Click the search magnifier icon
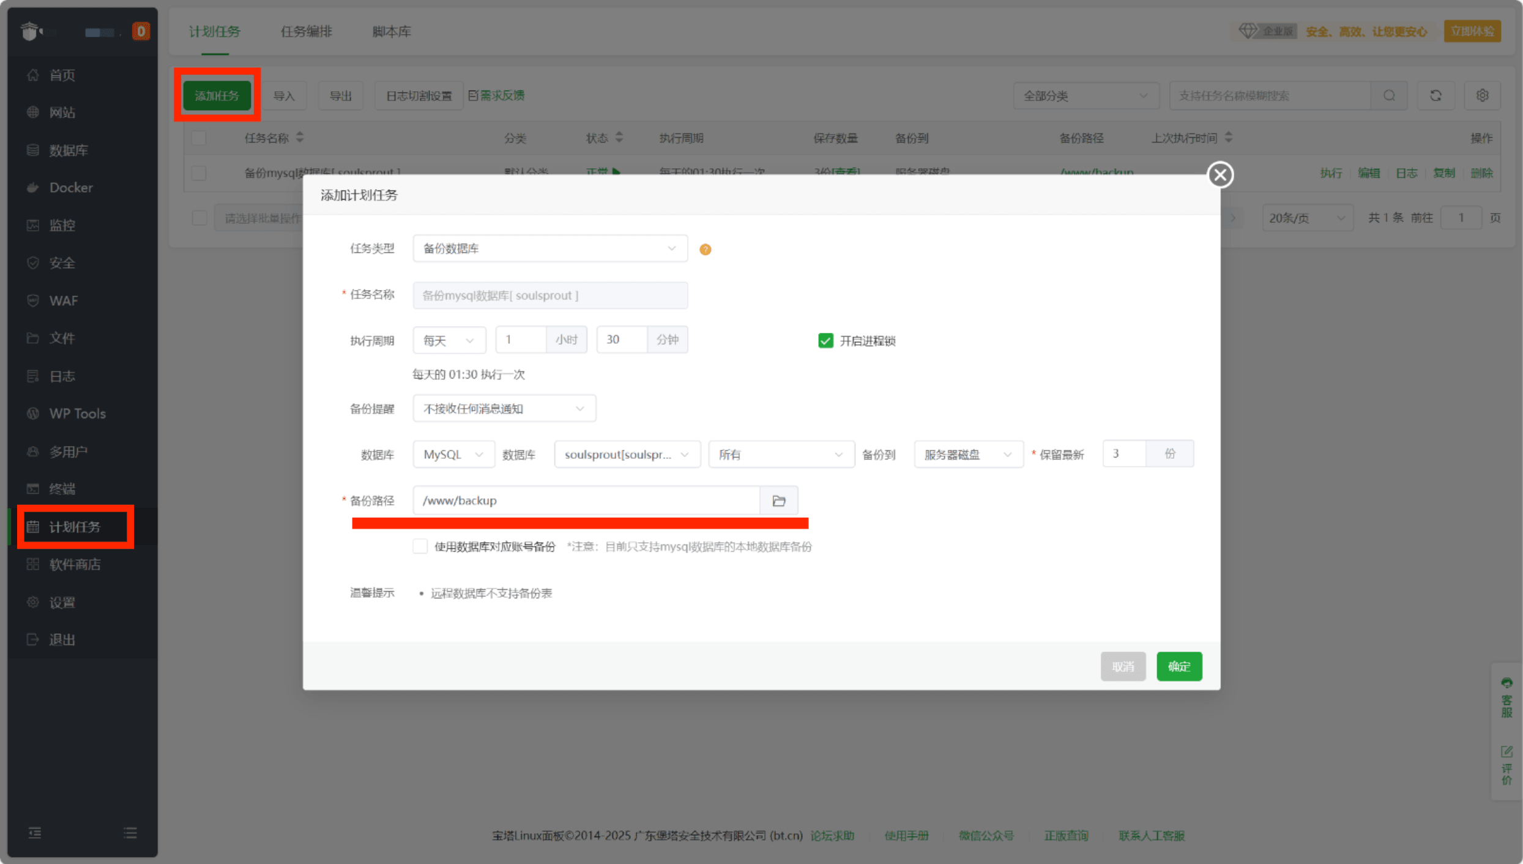This screenshot has height=864, width=1523. point(1389,95)
